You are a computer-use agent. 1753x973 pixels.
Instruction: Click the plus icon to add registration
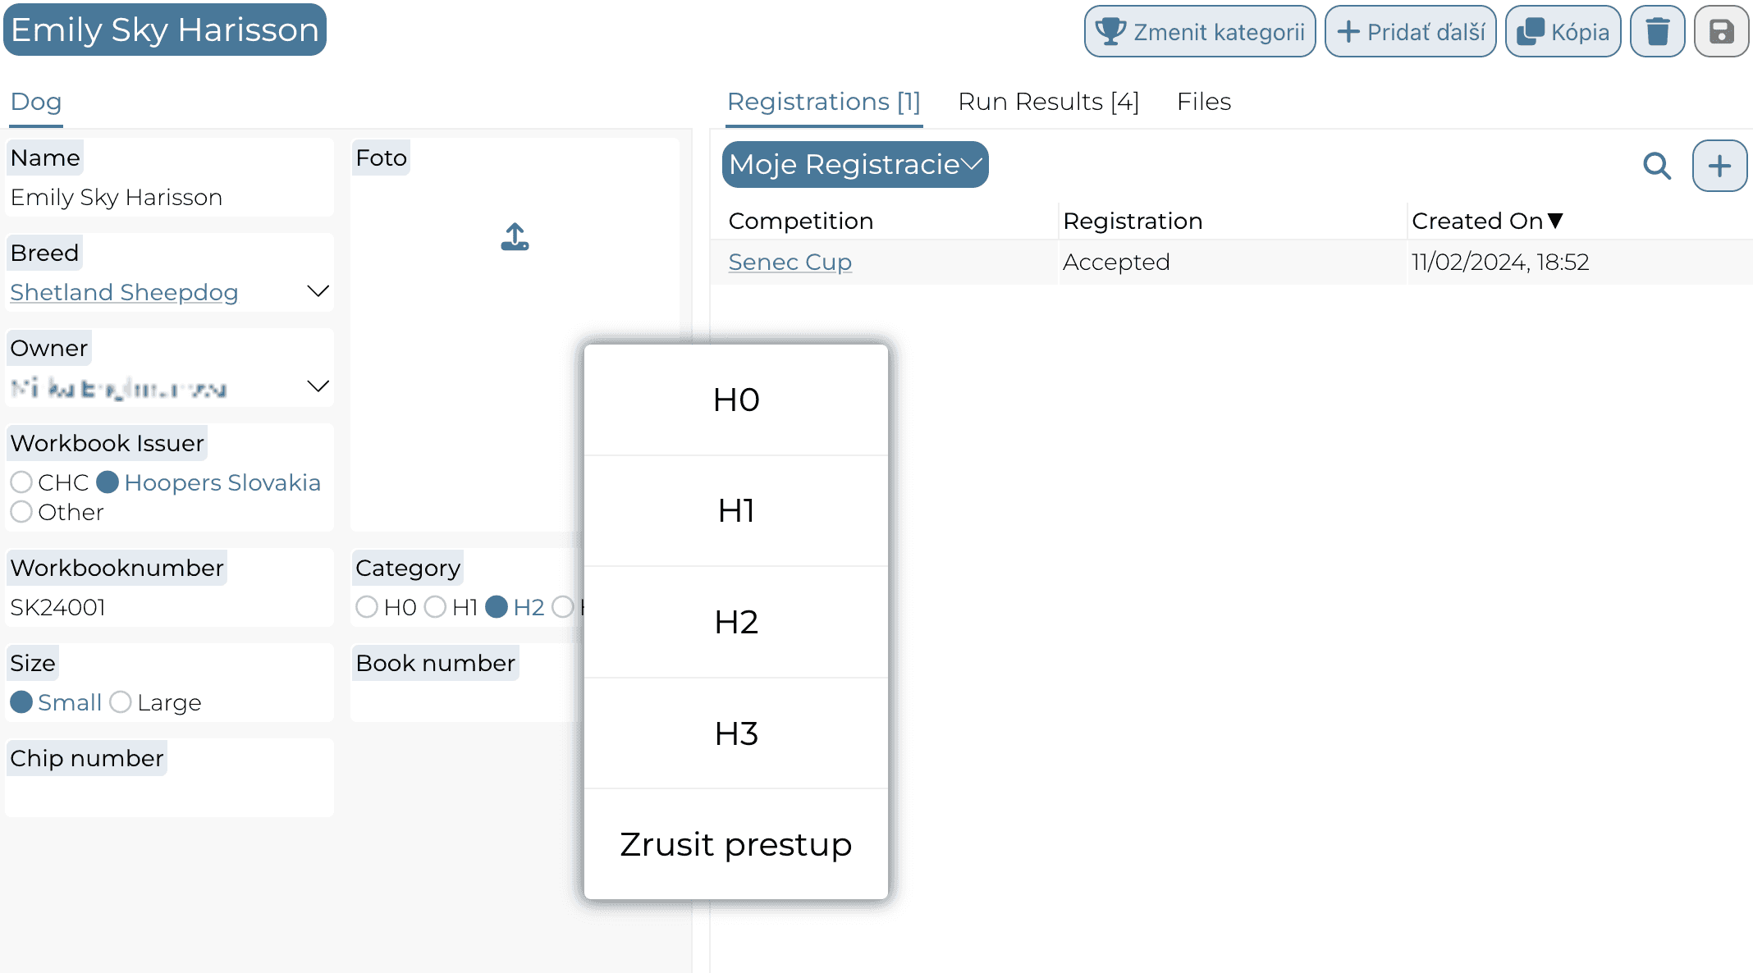pyautogui.click(x=1719, y=166)
